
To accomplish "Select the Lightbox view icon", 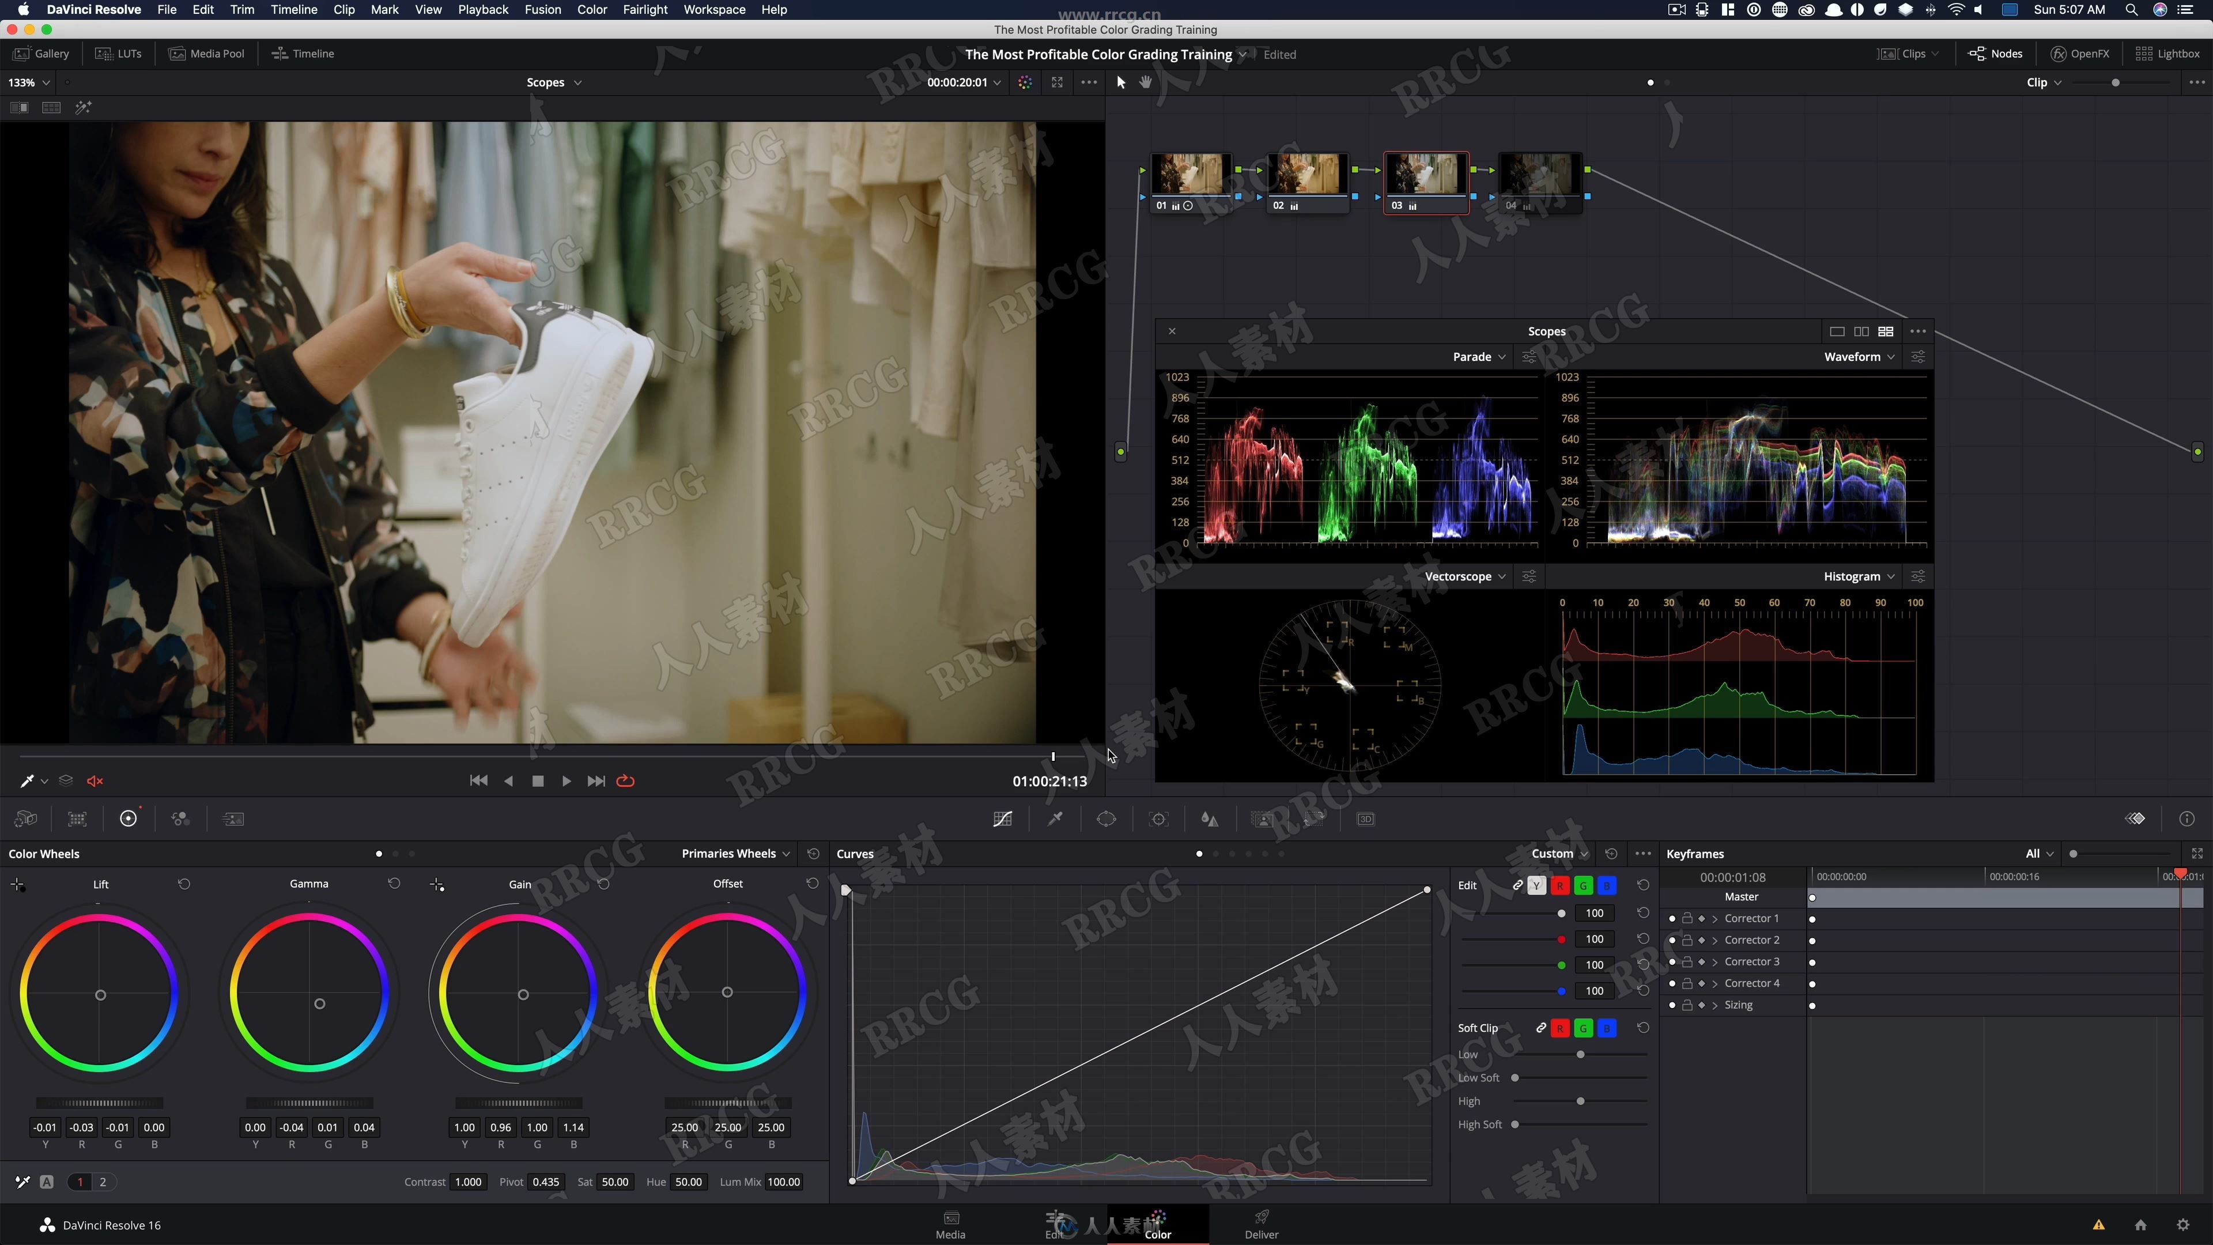I will pyautogui.click(x=2144, y=53).
